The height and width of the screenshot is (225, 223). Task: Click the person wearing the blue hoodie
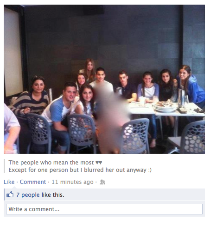[x=191, y=86]
